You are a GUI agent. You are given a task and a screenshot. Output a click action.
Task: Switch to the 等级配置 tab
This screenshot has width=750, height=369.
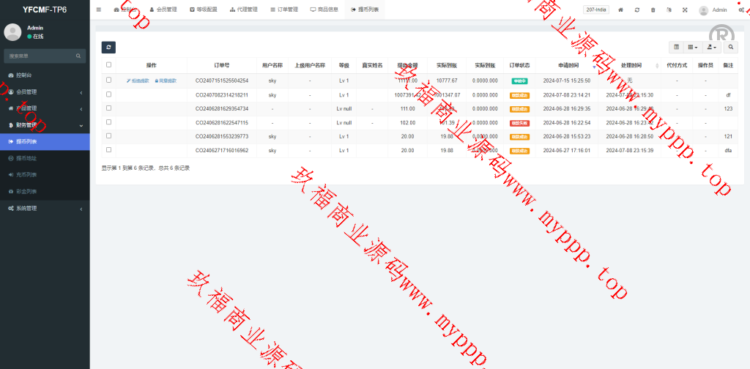(203, 10)
